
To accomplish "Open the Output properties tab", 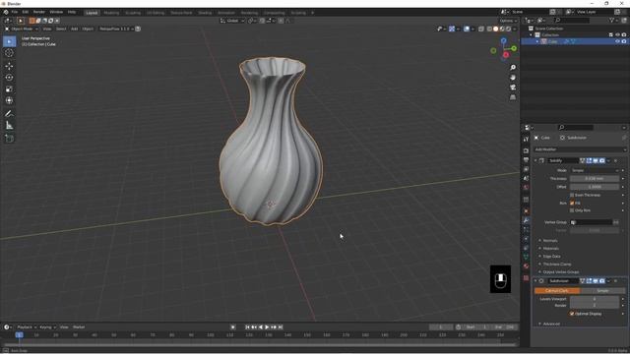I will 526,159.
